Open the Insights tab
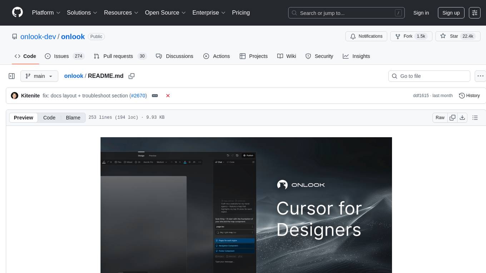The width and height of the screenshot is (486, 273). pyautogui.click(x=356, y=56)
